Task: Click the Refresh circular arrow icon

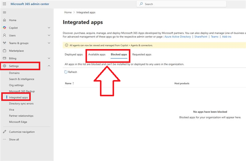Action: (x=66, y=72)
